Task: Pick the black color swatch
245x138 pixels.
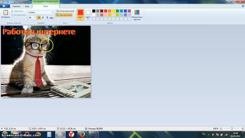Action: click(x=94, y=11)
